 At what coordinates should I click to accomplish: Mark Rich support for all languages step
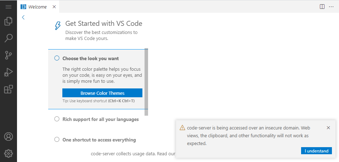click(x=57, y=119)
